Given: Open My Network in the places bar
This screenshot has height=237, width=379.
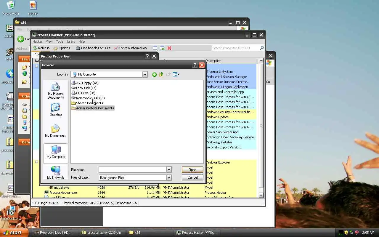Looking at the screenshot, I should click(56, 173).
